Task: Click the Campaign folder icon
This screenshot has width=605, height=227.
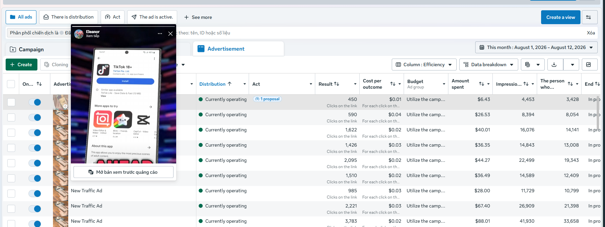Action: tap(13, 49)
